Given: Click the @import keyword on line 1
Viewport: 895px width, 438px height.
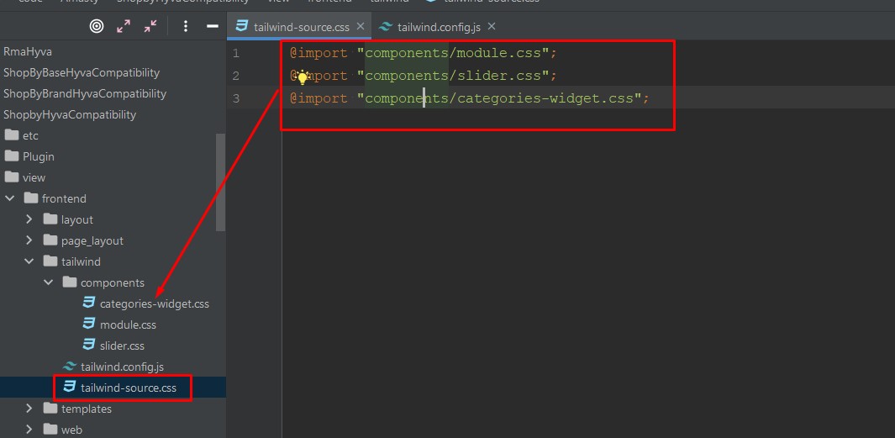Looking at the screenshot, I should (319, 53).
